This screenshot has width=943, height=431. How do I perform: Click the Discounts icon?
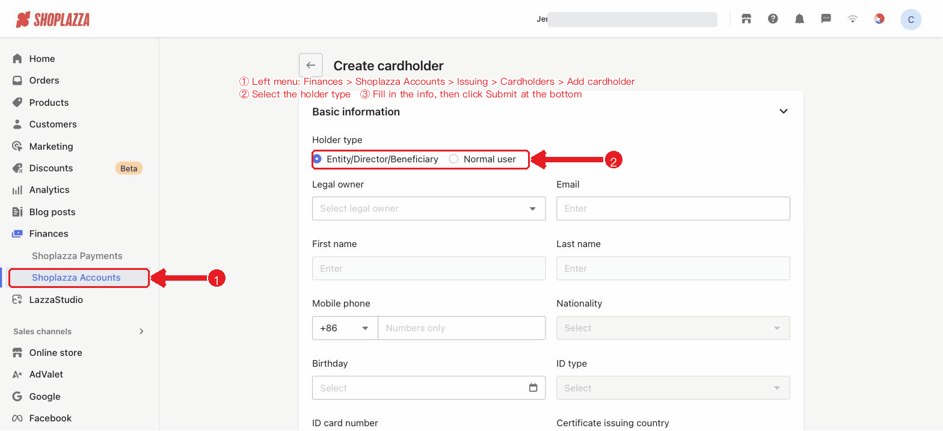pyautogui.click(x=17, y=168)
